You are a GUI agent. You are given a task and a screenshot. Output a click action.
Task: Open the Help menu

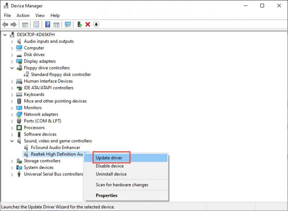55,15
